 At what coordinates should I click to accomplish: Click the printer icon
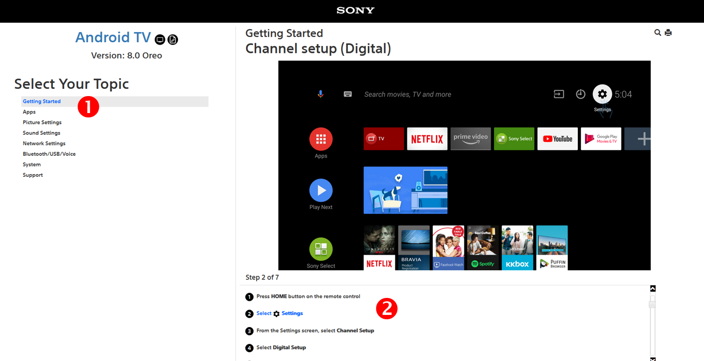tap(668, 33)
